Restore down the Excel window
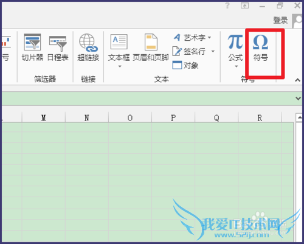The image size is (304, 244). (280, 5)
